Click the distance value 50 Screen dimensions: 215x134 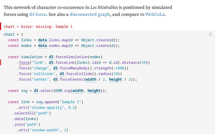point(143,63)
